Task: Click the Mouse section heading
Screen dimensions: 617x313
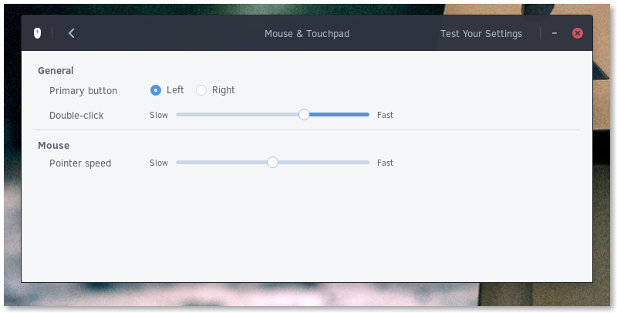Action: 53,146
